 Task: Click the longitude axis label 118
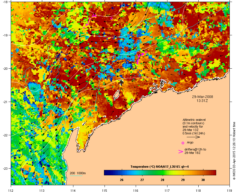[198, 191]
